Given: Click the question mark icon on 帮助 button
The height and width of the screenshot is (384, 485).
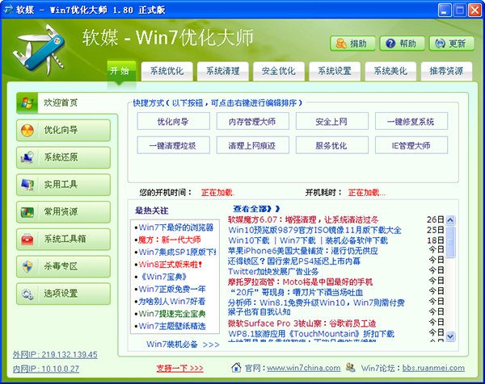Looking at the screenshot, I should coord(390,44).
